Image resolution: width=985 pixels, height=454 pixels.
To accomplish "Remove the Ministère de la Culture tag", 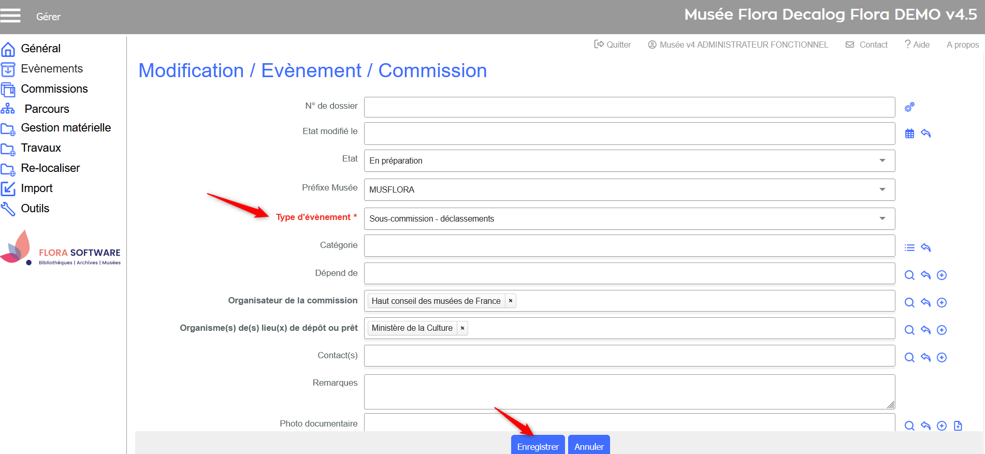I will 462,328.
